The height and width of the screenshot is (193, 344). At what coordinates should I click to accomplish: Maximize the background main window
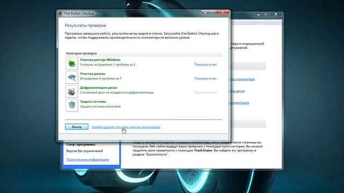266,14
